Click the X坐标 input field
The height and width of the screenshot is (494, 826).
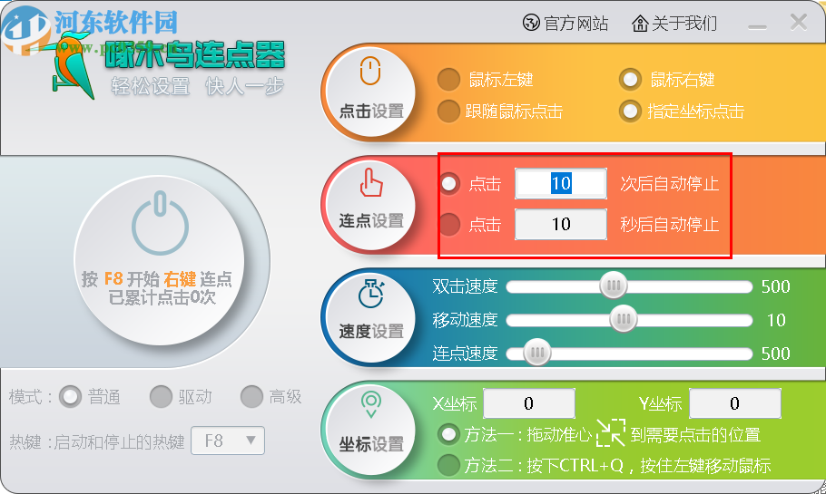pyautogui.click(x=529, y=403)
